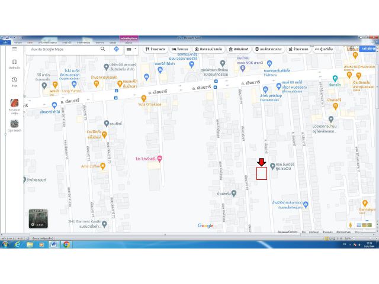
Task: Open the second Word ribbon tab
Action: (18, 43)
